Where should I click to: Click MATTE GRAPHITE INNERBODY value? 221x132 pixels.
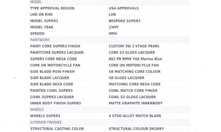[136, 103]
